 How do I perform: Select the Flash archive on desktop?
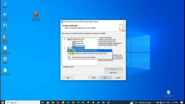point(5,60)
